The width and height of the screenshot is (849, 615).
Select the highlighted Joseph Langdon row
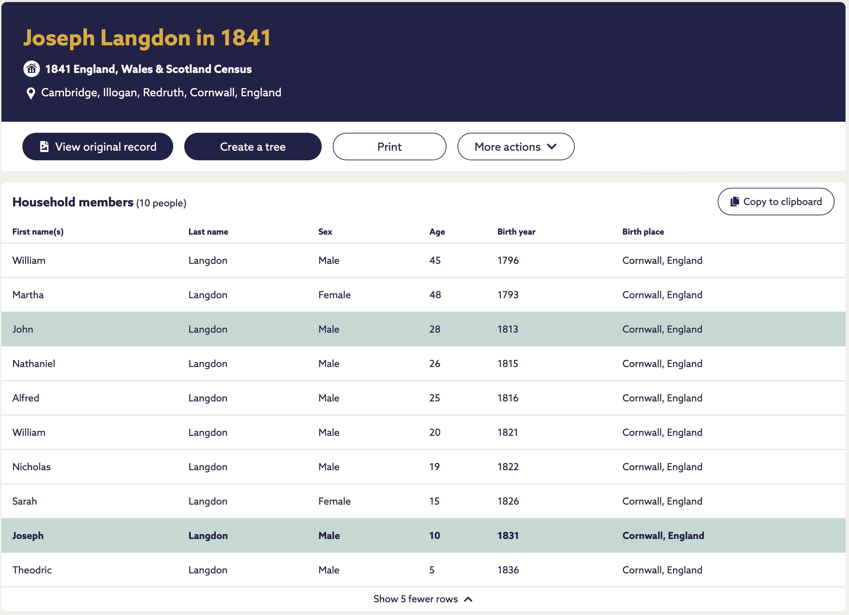[423, 536]
